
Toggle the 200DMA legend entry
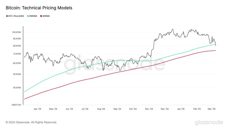pos(32,16)
